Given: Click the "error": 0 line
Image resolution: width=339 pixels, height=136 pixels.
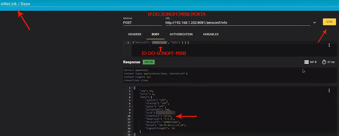Looking at the screenshot, I should point(147,94).
